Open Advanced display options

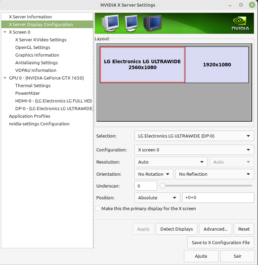pos(215,229)
